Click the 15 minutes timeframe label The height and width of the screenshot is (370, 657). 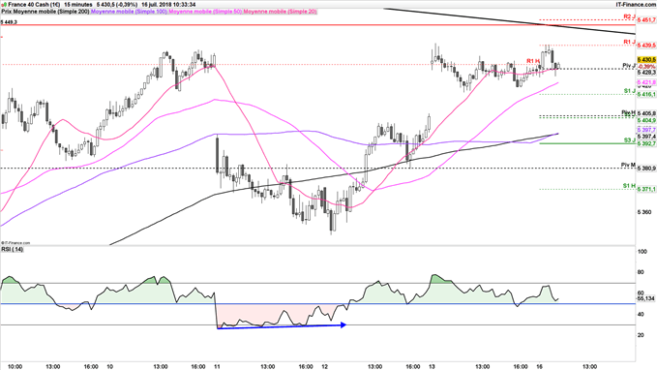(x=78, y=4)
